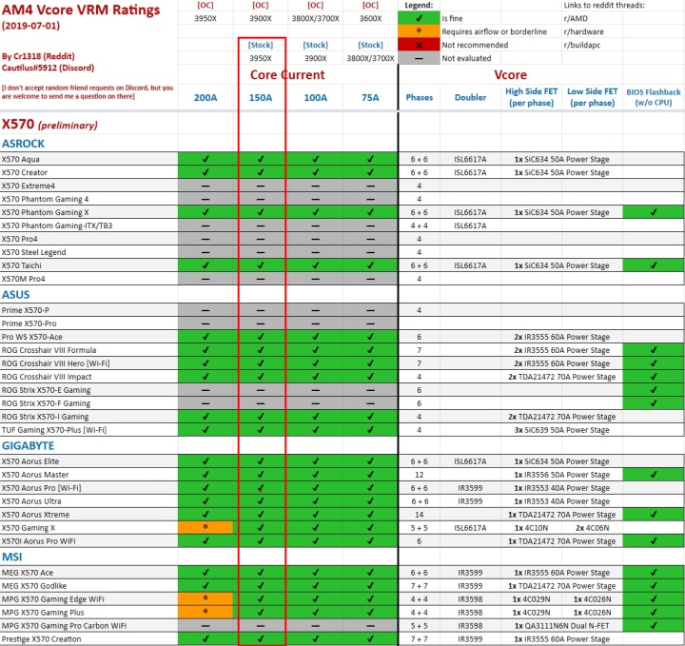Click the 200A checkmark for X570 Aqua
This screenshot has width=685, height=646.
tap(205, 159)
